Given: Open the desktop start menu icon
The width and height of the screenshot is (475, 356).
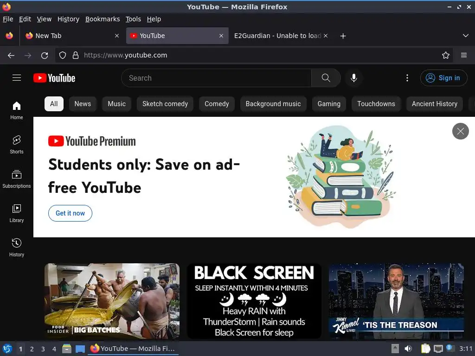Looking at the screenshot, I should click(x=7, y=349).
